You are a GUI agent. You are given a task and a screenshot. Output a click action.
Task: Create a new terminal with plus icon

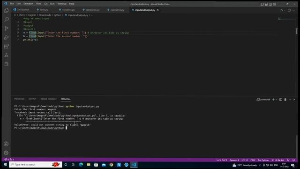click(x=273, y=100)
